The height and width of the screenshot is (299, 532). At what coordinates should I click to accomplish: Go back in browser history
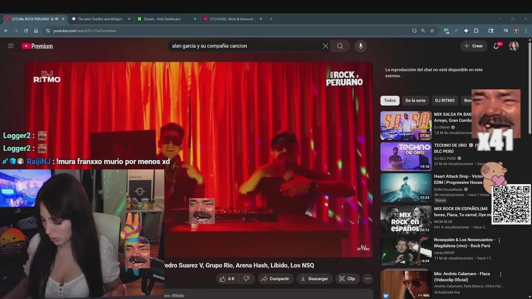point(6,31)
